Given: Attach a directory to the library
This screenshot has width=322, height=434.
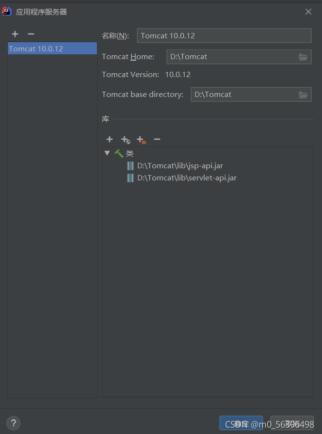Looking at the screenshot, I should (x=141, y=140).
